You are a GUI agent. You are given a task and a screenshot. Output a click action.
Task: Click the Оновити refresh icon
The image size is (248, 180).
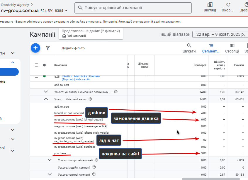pyautogui.click(x=227, y=7)
